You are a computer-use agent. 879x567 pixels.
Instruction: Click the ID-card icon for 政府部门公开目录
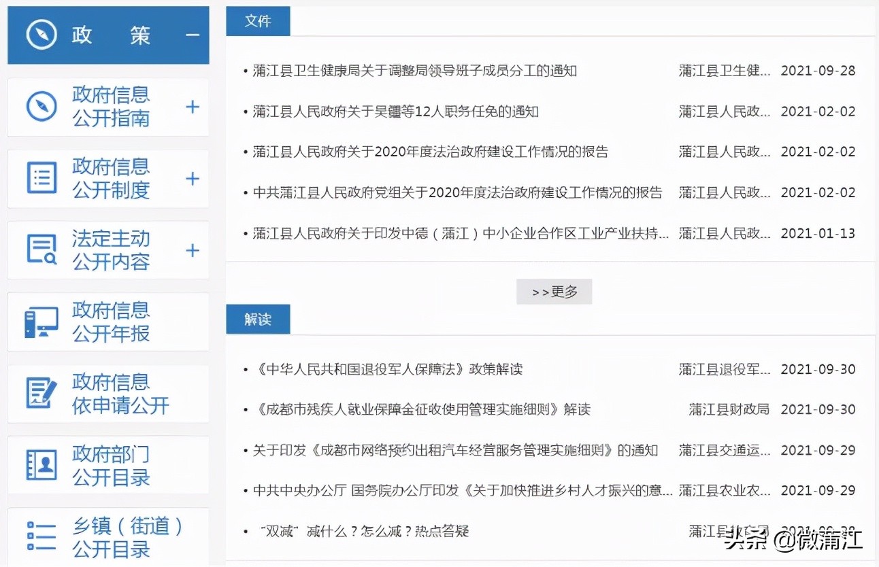click(x=43, y=464)
